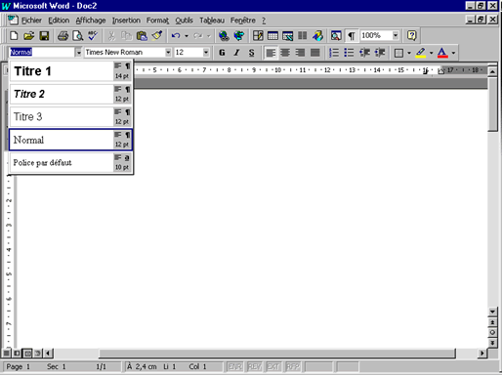The width and height of the screenshot is (503, 376).
Task: Click the columns layout icon
Action: click(303, 35)
